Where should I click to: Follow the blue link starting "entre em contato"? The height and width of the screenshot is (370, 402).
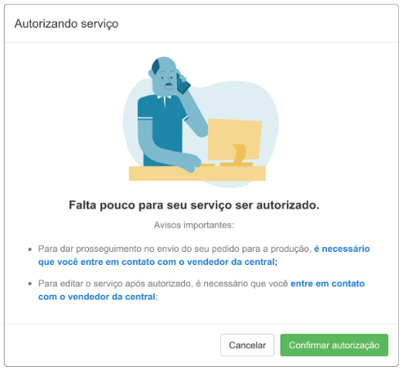point(201,290)
